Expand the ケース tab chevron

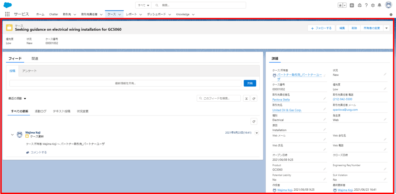(119, 15)
